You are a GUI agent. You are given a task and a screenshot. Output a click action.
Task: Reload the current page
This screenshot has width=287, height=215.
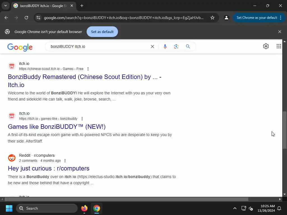tap(26, 18)
